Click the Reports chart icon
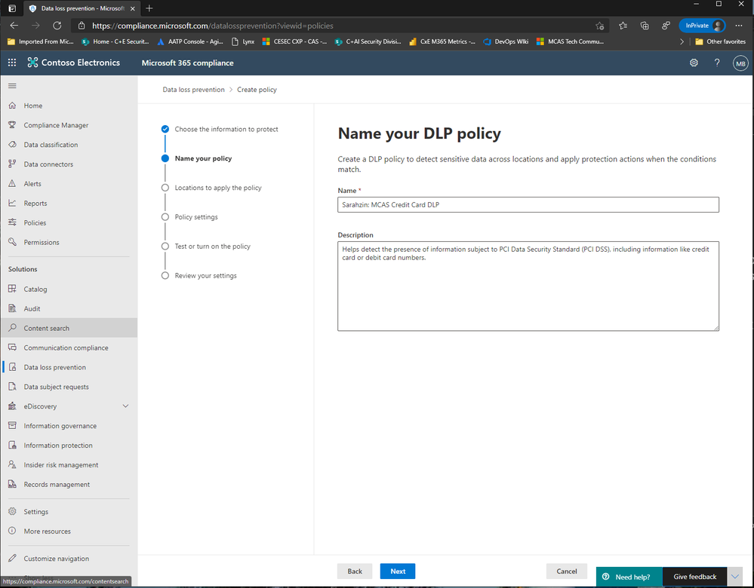This screenshot has width=754, height=588. tap(13, 203)
